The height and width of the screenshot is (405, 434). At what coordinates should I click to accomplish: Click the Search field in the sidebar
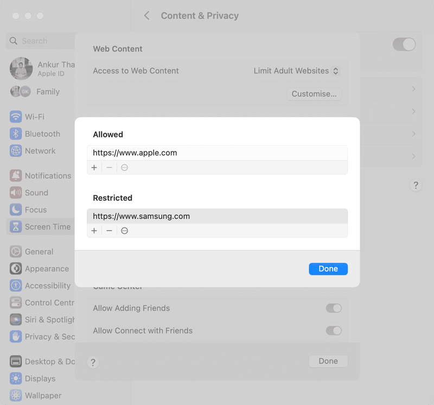[41, 41]
